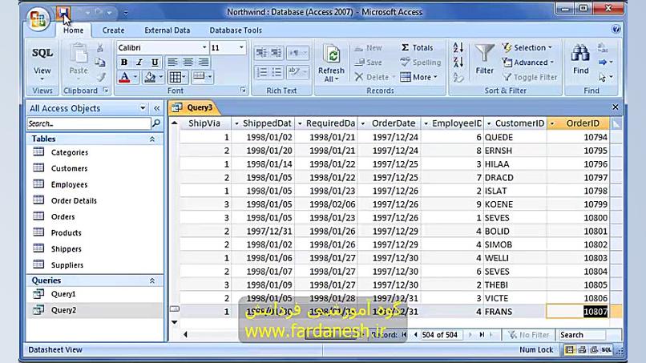Open the font size 11 dropdown

click(241, 47)
